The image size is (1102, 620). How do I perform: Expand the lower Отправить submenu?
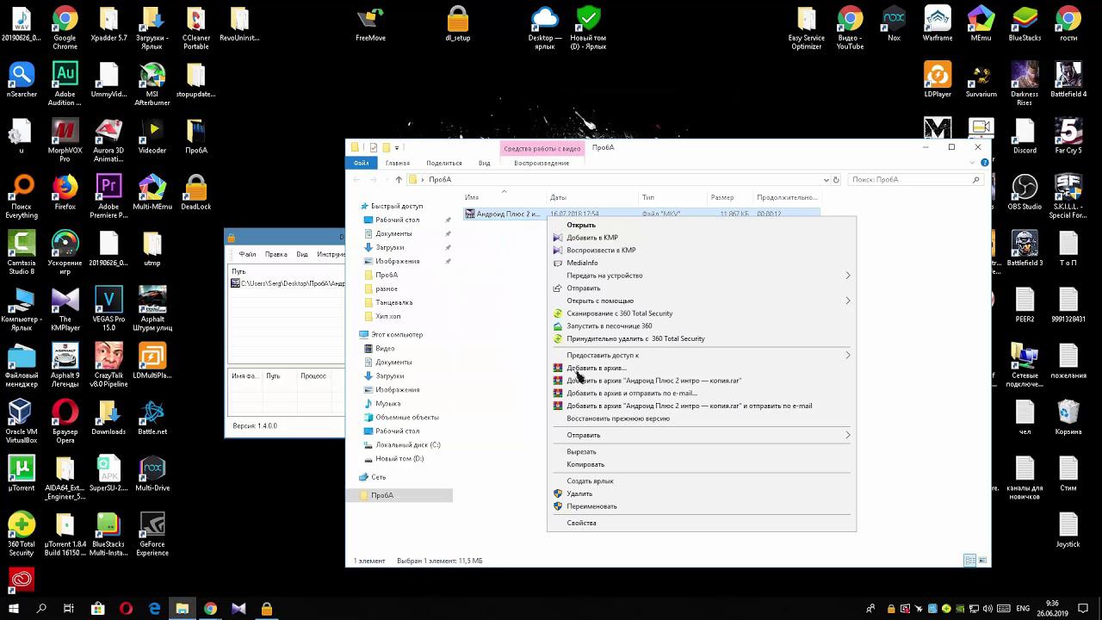pyautogui.click(x=702, y=435)
